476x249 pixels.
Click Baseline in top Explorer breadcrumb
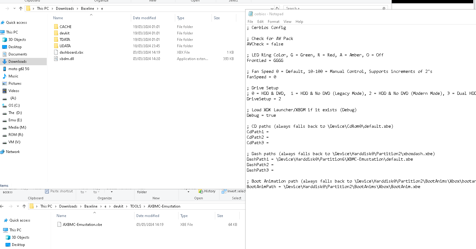[87, 9]
